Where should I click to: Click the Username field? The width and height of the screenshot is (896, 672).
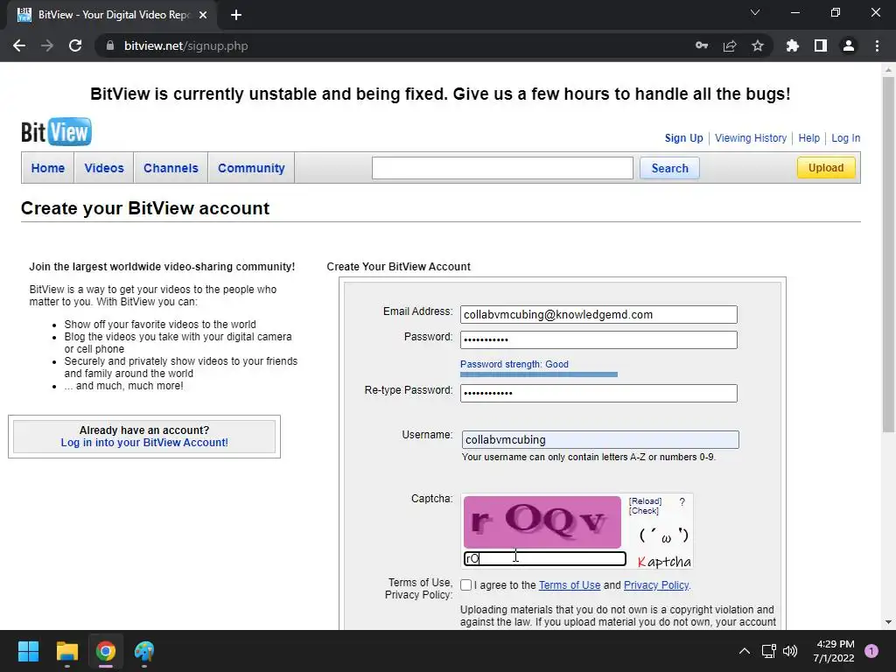[x=600, y=439]
